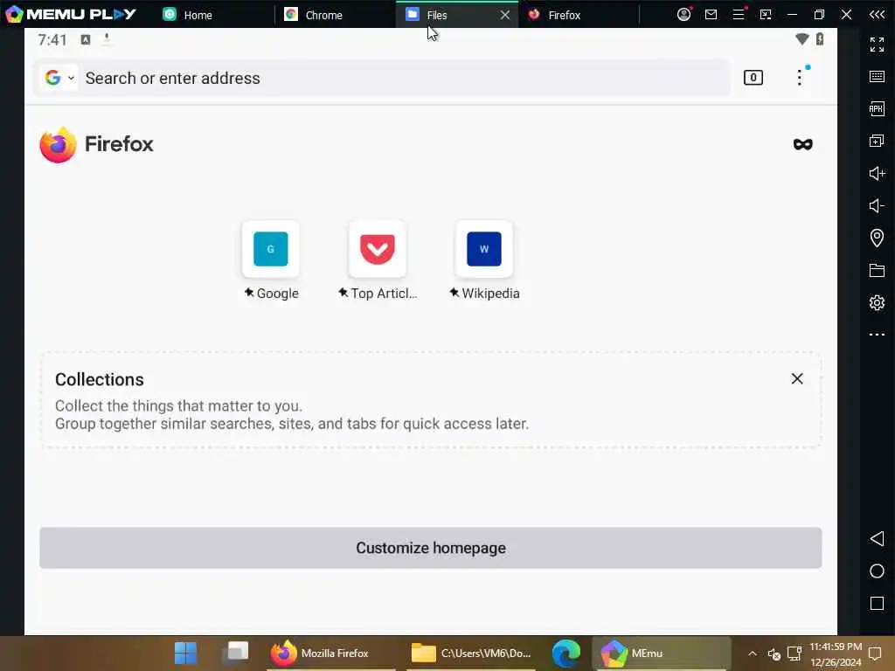Open the Firefox three-dot menu
The image size is (895, 671).
click(x=799, y=78)
